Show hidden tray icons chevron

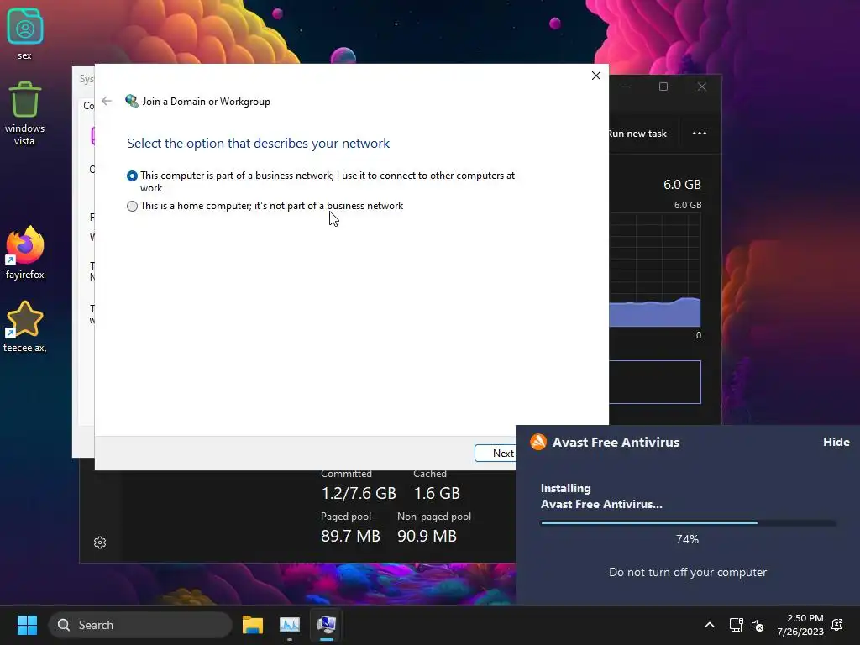click(709, 625)
